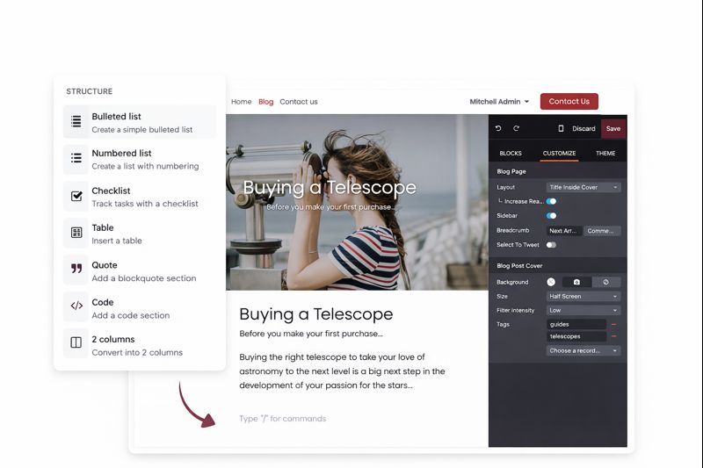This screenshot has width=703, height=468.
Task: Toggle the Increase Readability switch
Action: 551,201
